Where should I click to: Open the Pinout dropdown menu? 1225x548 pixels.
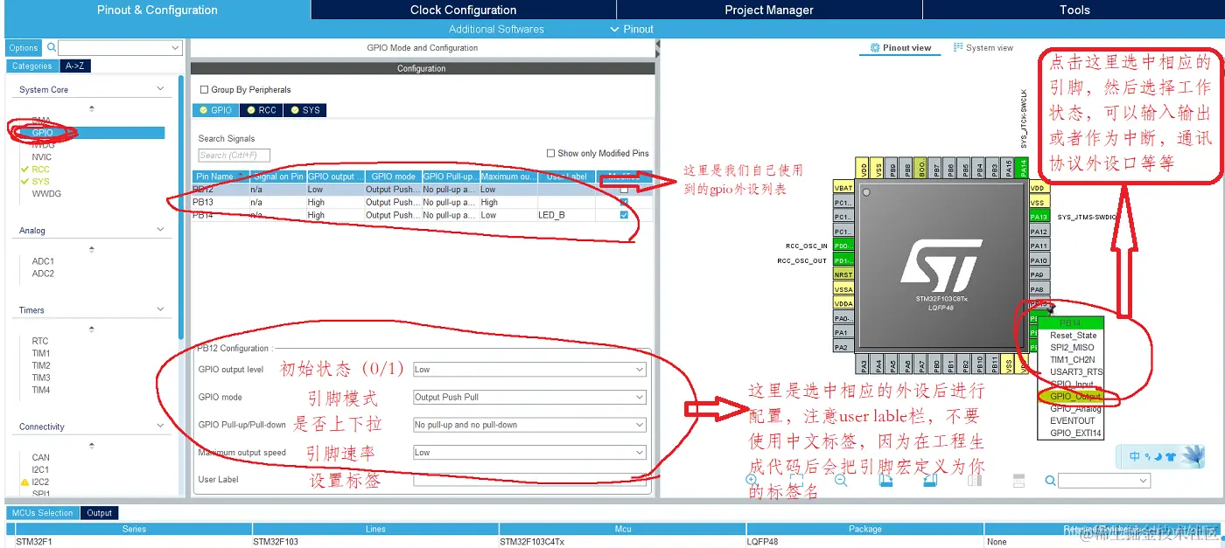pyautogui.click(x=633, y=29)
